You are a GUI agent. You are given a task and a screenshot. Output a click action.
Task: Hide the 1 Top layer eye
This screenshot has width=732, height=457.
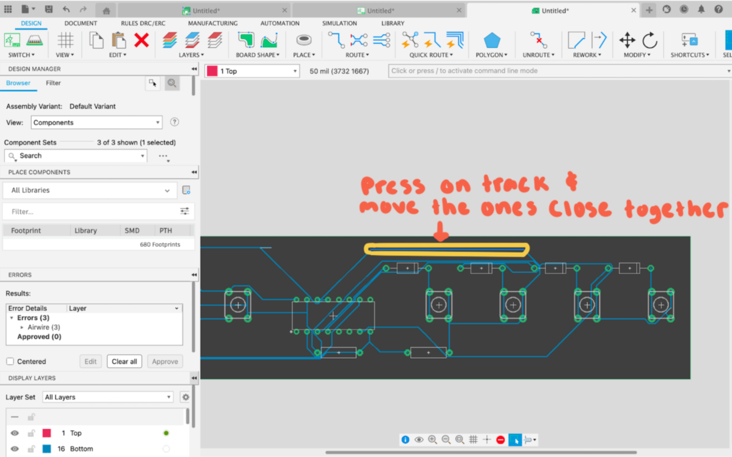(15, 433)
